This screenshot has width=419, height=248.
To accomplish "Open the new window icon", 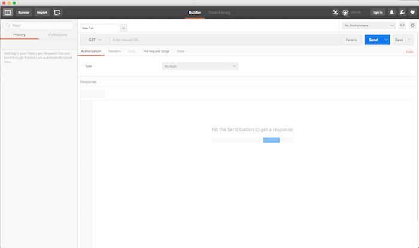I will click(57, 13).
